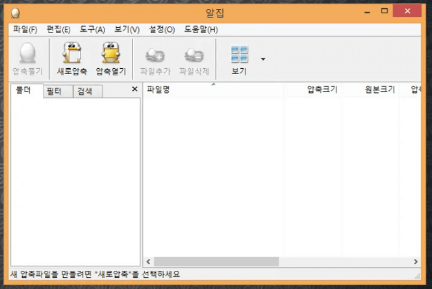
Task: Switch to the 필터 tab
Action: pos(58,91)
